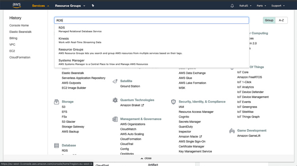Open the notifications bell icon
This screenshot has width=297, height=166.
pyautogui.click(x=232, y=6)
